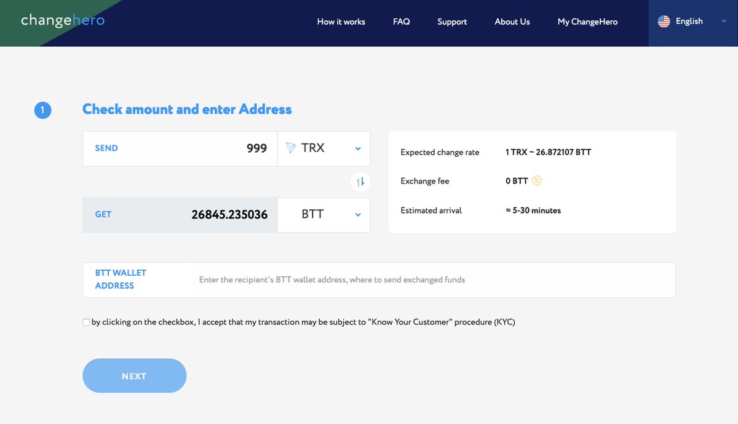Click the send amount field showing 999
Screen dimensions: 738x424
(x=180, y=148)
